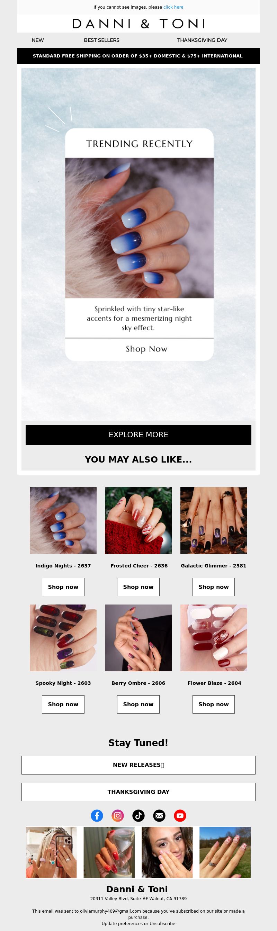
Task: Click the Unsubscribe link in footer
Action: 162,923
